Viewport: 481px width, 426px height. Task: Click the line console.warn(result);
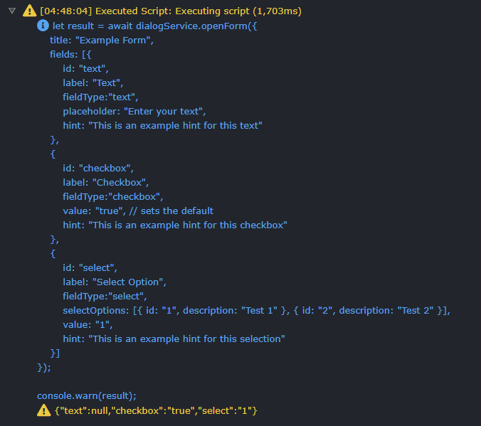point(87,396)
